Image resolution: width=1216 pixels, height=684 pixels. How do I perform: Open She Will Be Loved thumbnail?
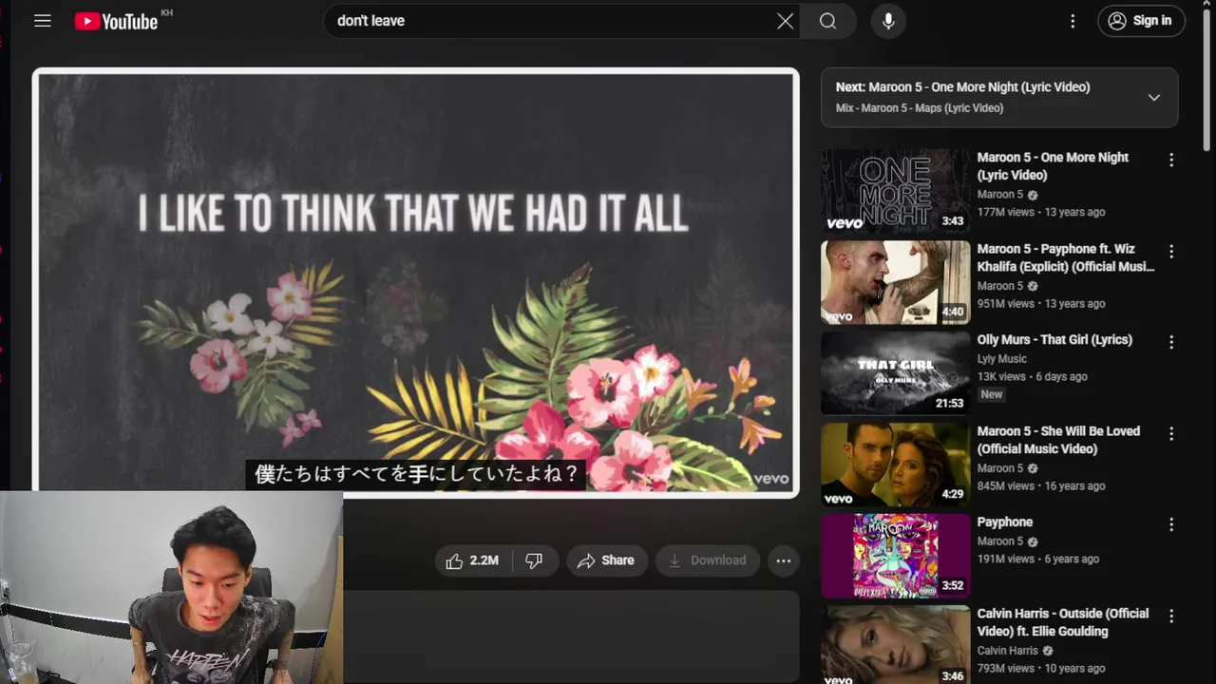point(896,465)
